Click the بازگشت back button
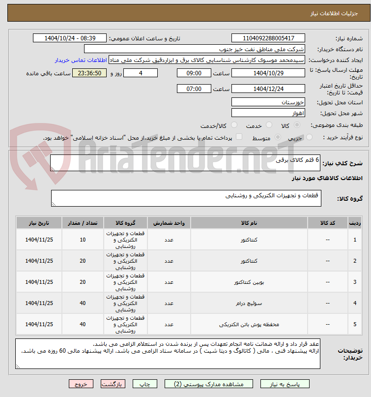 113,384
